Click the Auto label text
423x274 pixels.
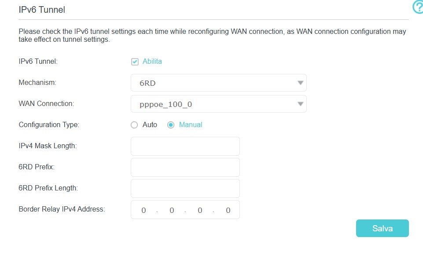150,124
